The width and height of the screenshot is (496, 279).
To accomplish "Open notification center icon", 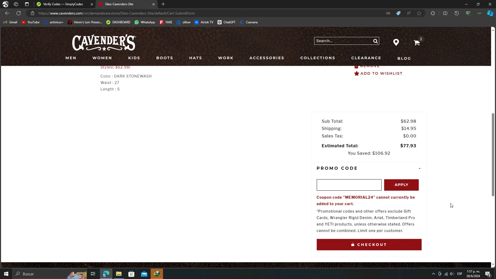I will click(488, 274).
